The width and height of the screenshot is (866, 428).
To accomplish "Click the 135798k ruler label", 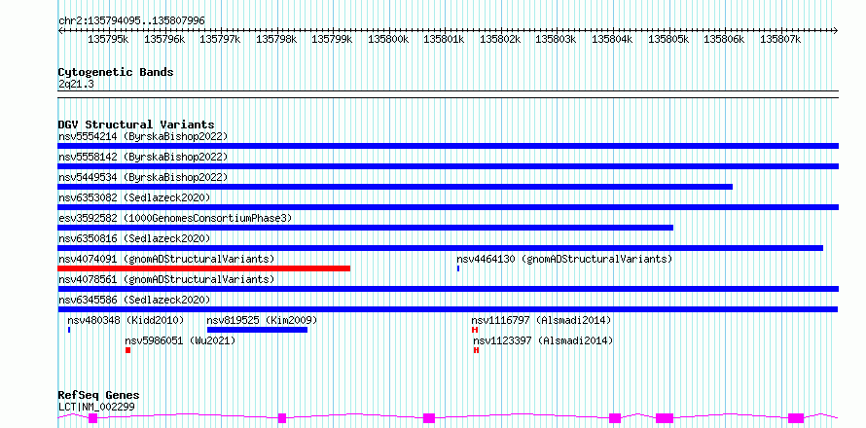I will coord(276,39).
